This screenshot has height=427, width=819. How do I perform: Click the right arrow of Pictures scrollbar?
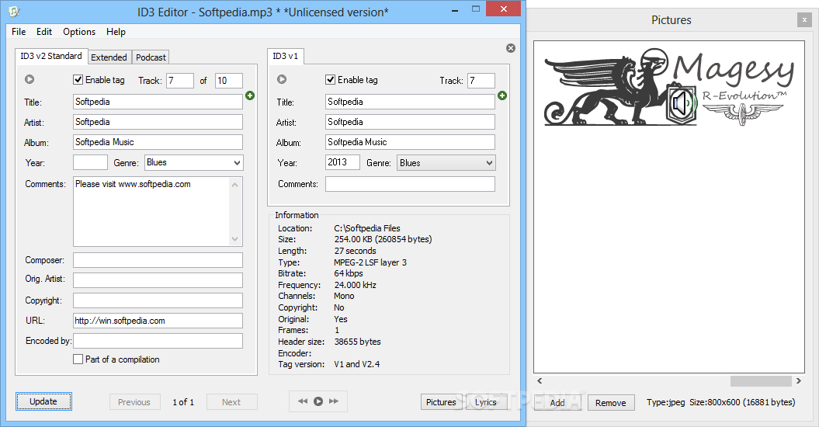tap(799, 381)
